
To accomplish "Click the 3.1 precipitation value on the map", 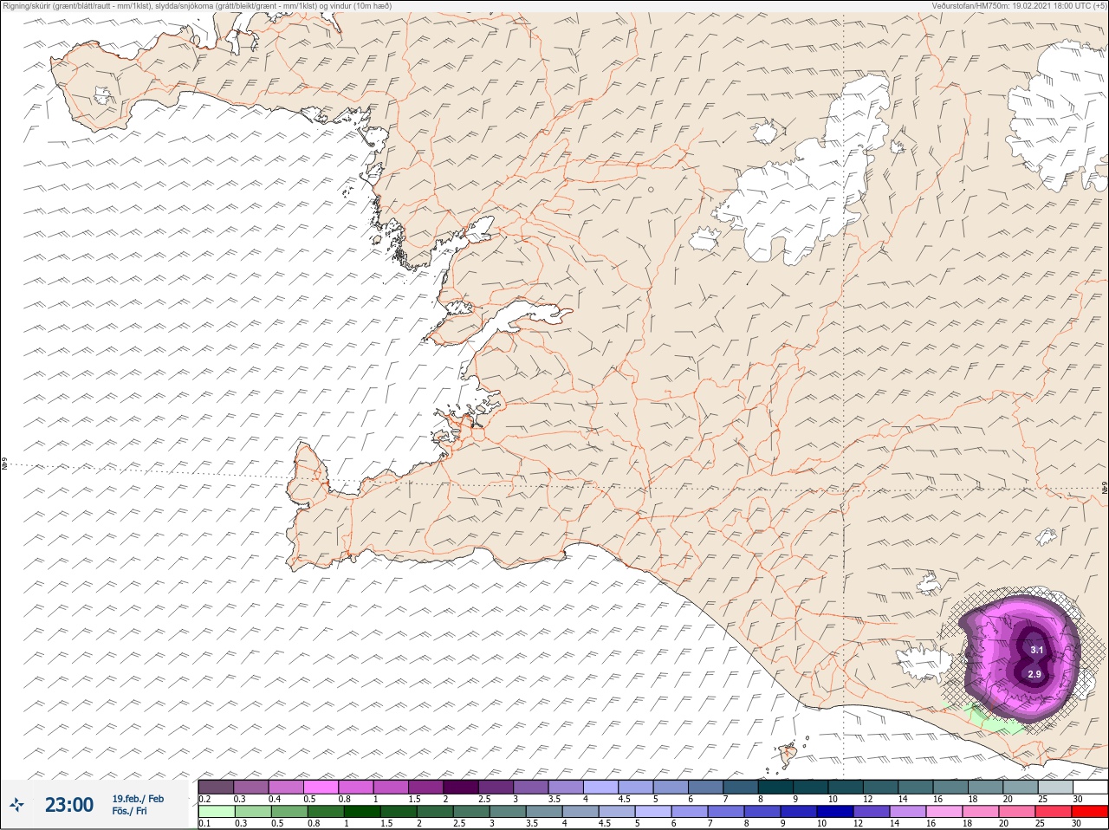I will coord(1037,650).
